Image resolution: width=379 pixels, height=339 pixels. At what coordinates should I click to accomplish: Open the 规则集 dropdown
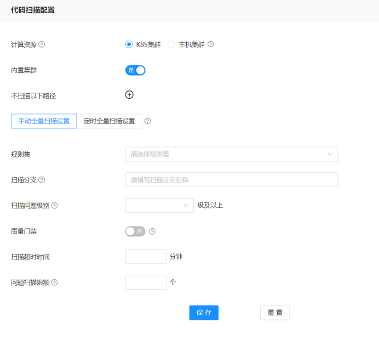(x=231, y=154)
